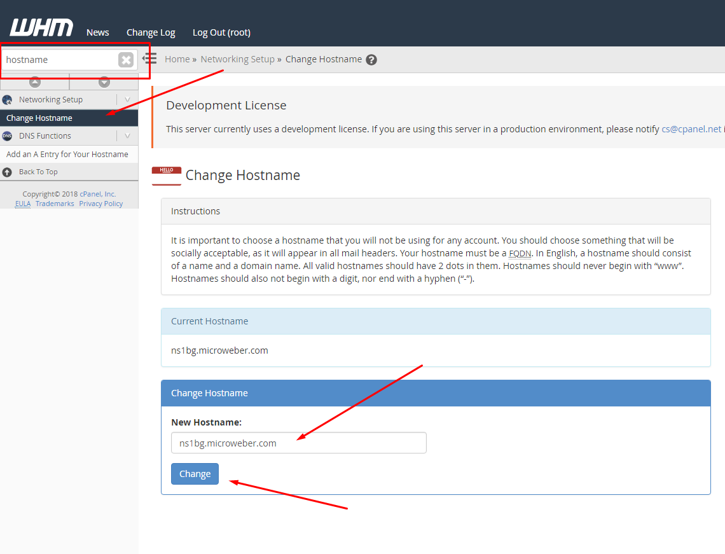Expand all sidebar categories with the down arrow
725x554 pixels.
click(x=104, y=82)
